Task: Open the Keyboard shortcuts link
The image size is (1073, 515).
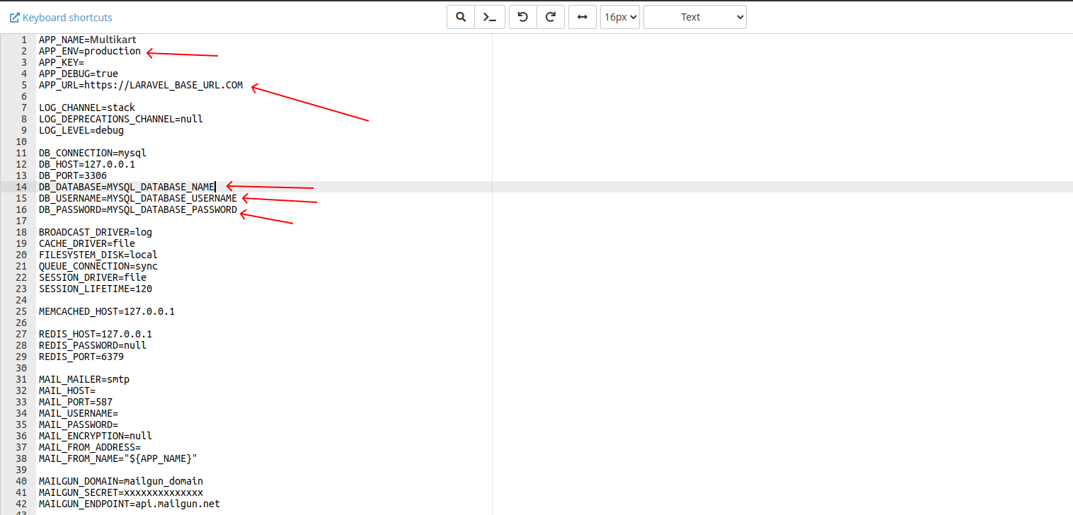Action: 61,18
